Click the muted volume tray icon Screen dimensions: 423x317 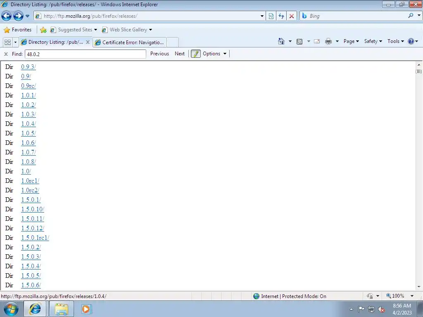click(x=381, y=310)
